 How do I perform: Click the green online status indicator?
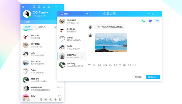point(30,17)
